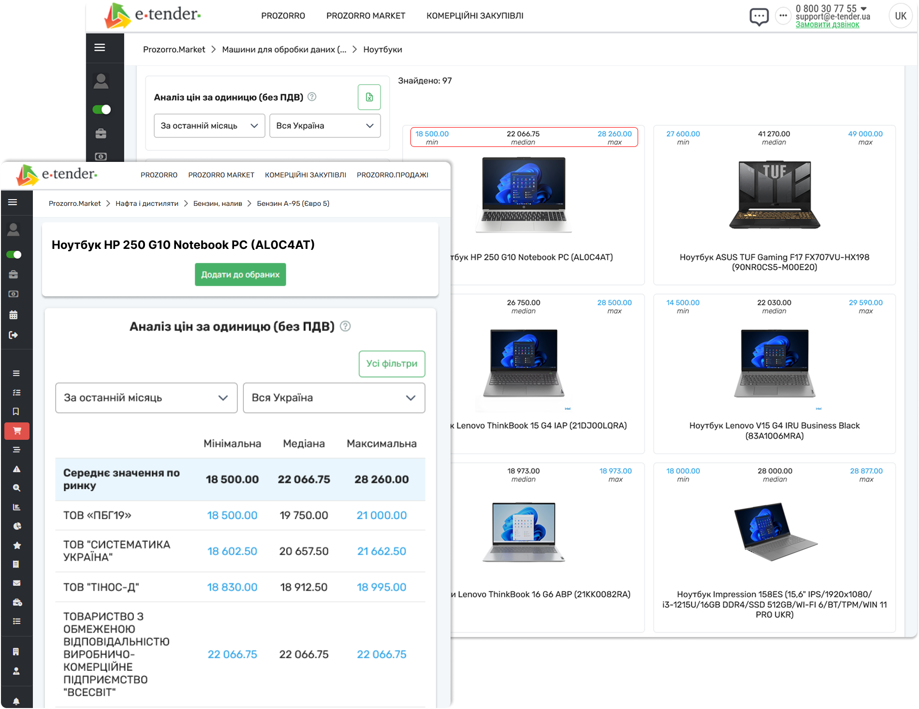Click the Усі фільтри button

pos(392,363)
